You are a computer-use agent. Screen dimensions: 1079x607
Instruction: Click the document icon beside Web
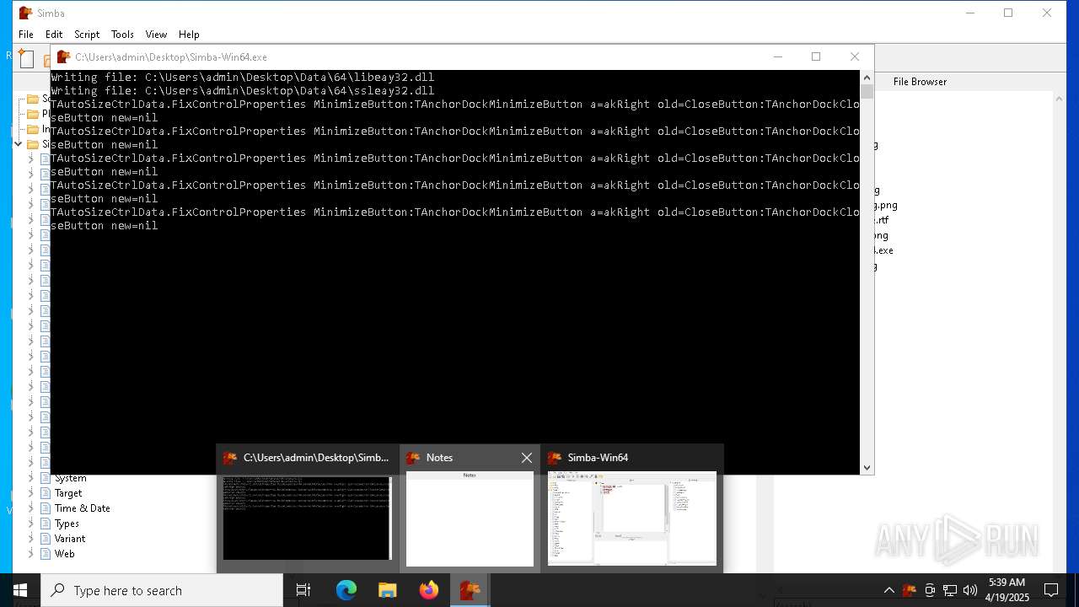45,554
